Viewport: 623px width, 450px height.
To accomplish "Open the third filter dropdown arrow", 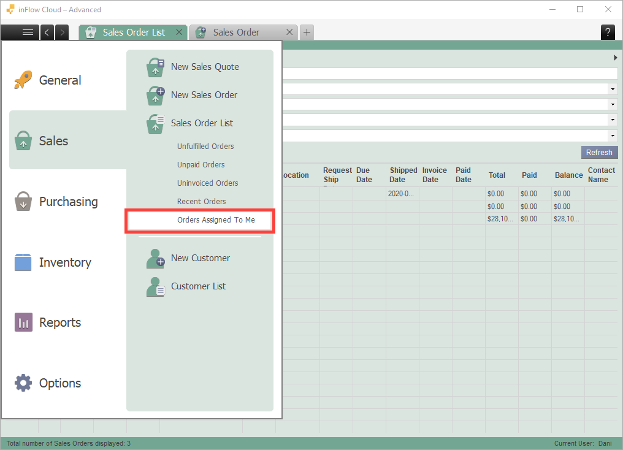I will pos(613,120).
